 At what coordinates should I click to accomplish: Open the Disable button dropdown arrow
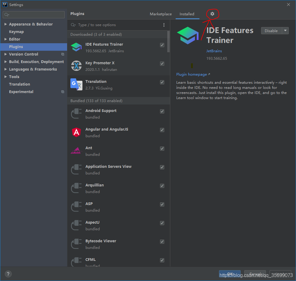point(285,31)
